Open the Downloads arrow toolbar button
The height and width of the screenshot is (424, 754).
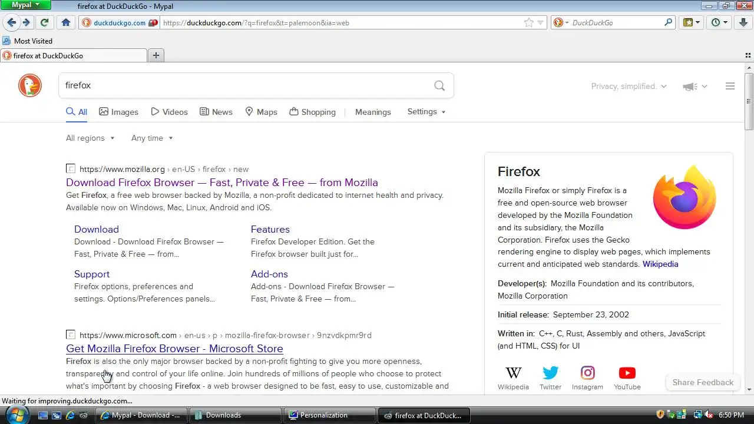[743, 22]
